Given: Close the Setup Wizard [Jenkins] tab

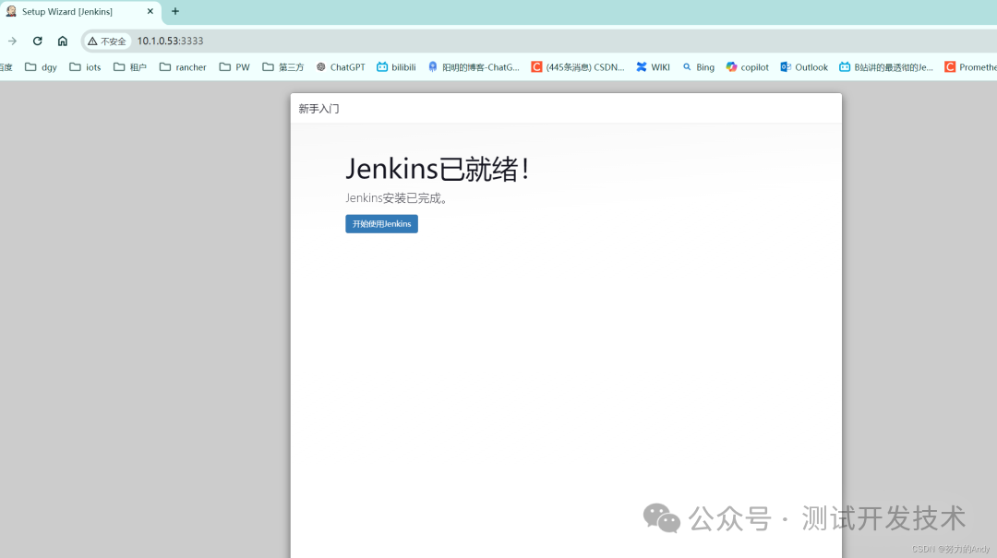Looking at the screenshot, I should click(150, 11).
